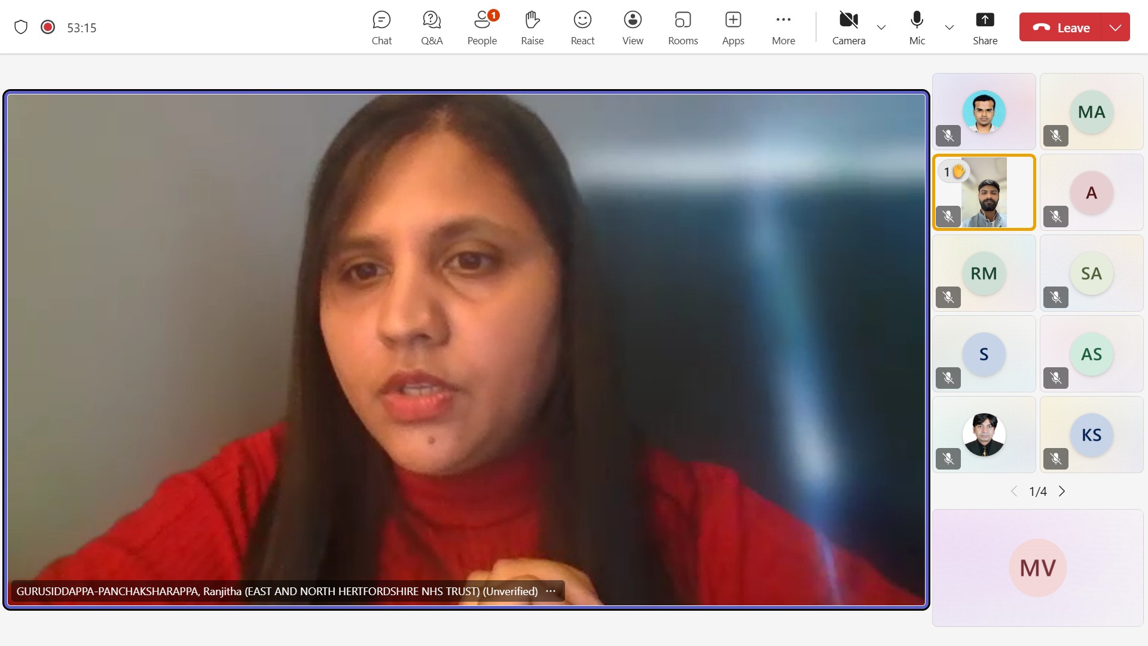Show the People participants list
The width and height of the screenshot is (1148, 646).
[482, 28]
